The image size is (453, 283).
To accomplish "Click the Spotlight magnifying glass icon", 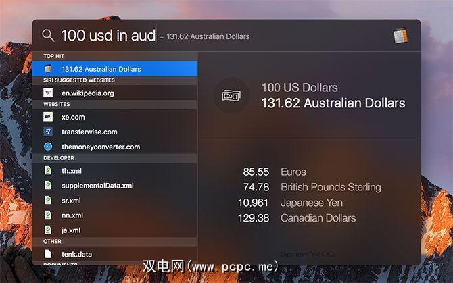I will pos(48,36).
